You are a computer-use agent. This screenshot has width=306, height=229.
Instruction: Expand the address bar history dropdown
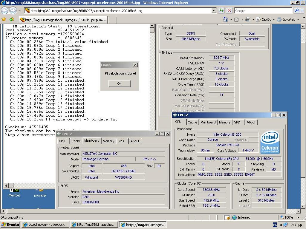pos(214,10)
